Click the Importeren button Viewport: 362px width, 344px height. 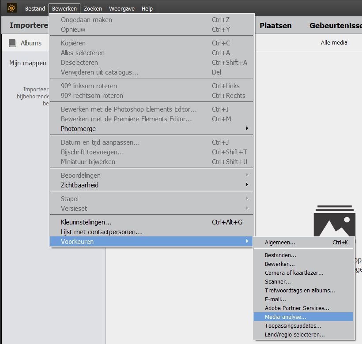click(29, 25)
